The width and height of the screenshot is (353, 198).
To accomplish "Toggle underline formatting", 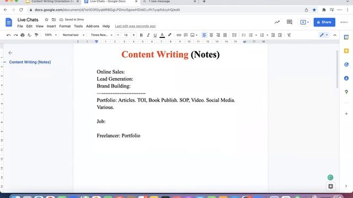I will pos(155,35).
